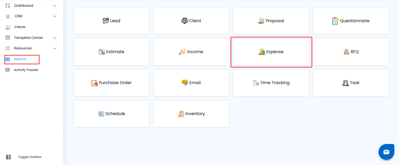Viewport: 399px width, 165px height.
Task: Click the Client handshake icon
Action: click(x=184, y=21)
